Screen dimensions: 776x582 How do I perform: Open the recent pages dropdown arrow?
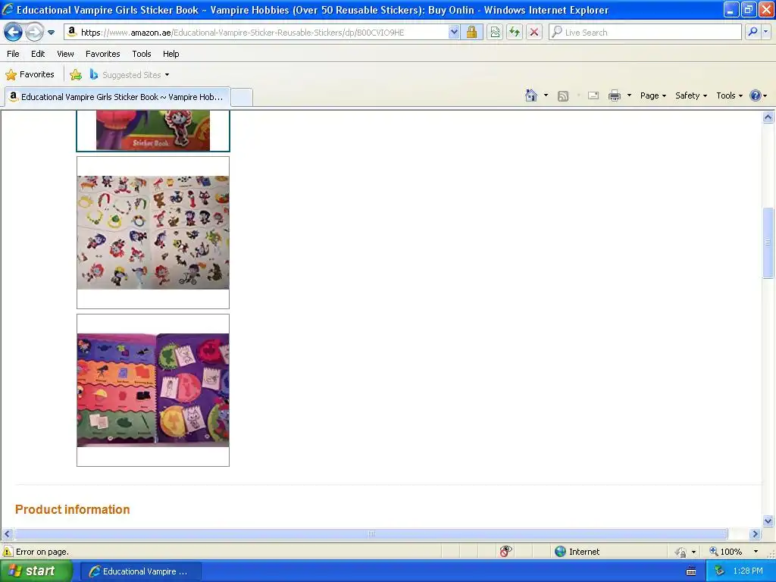pyautogui.click(x=51, y=33)
